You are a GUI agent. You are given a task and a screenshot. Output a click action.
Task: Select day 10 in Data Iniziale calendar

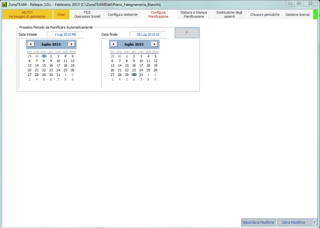tap(58, 61)
